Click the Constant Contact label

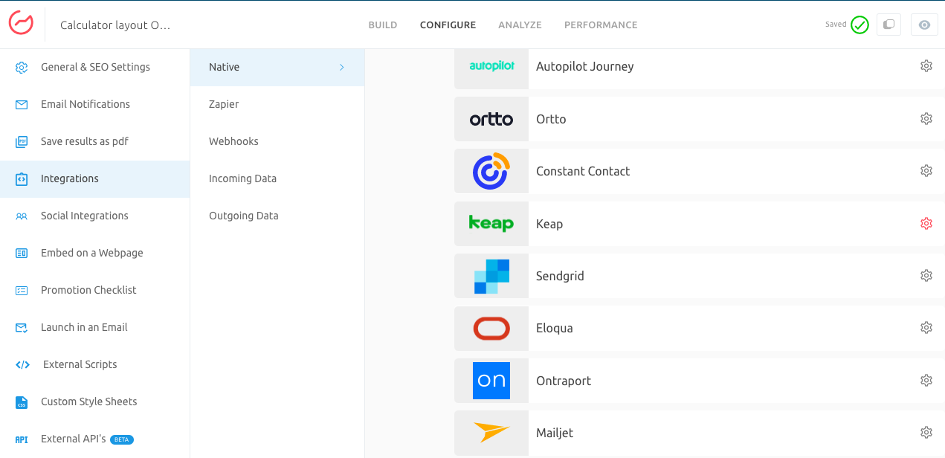(x=583, y=171)
